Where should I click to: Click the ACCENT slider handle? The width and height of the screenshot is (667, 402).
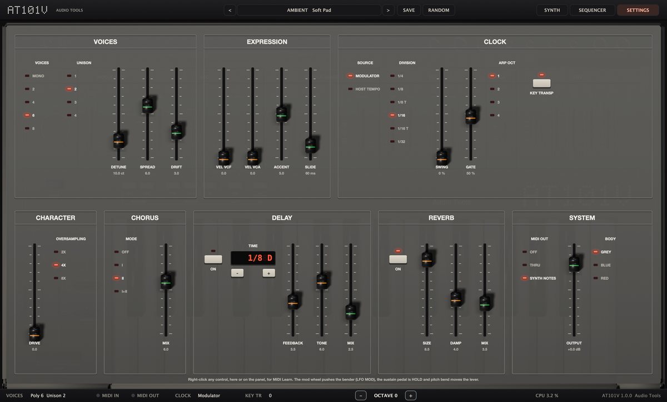pyautogui.click(x=282, y=113)
